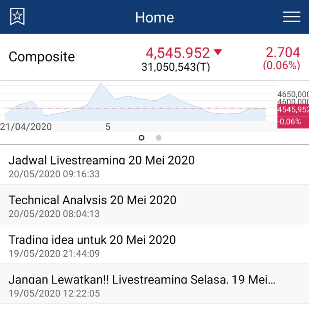Switch to the second carousel dot

pos(158,138)
